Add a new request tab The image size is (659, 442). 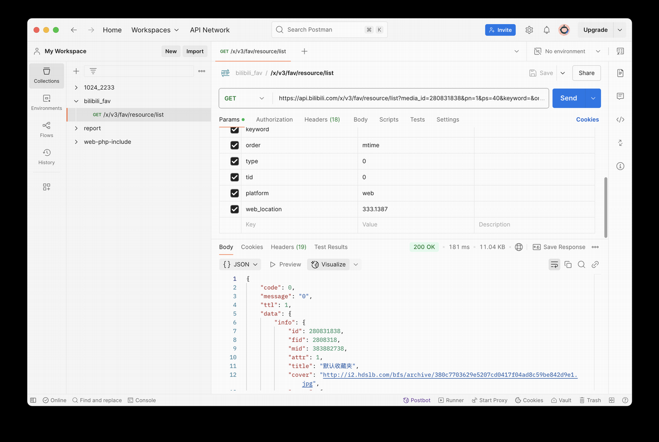click(305, 51)
